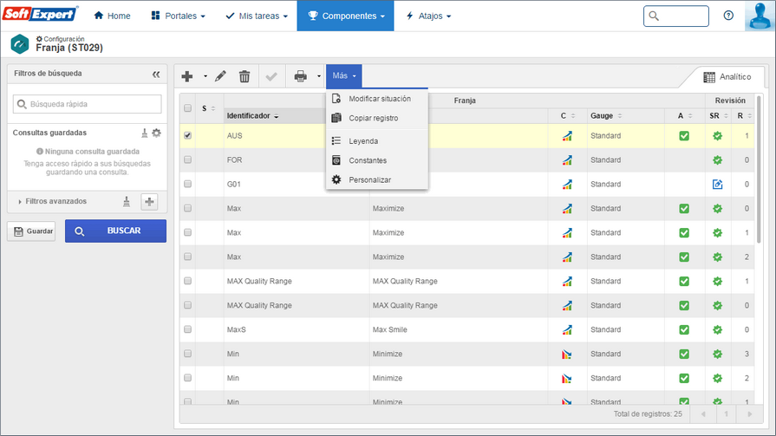Screen dimensions: 776x436
Task: Click the Guardar button
Action: tap(31, 231)
